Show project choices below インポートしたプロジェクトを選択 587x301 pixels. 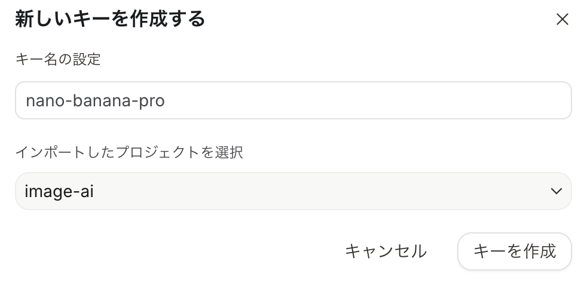[293, 191]
